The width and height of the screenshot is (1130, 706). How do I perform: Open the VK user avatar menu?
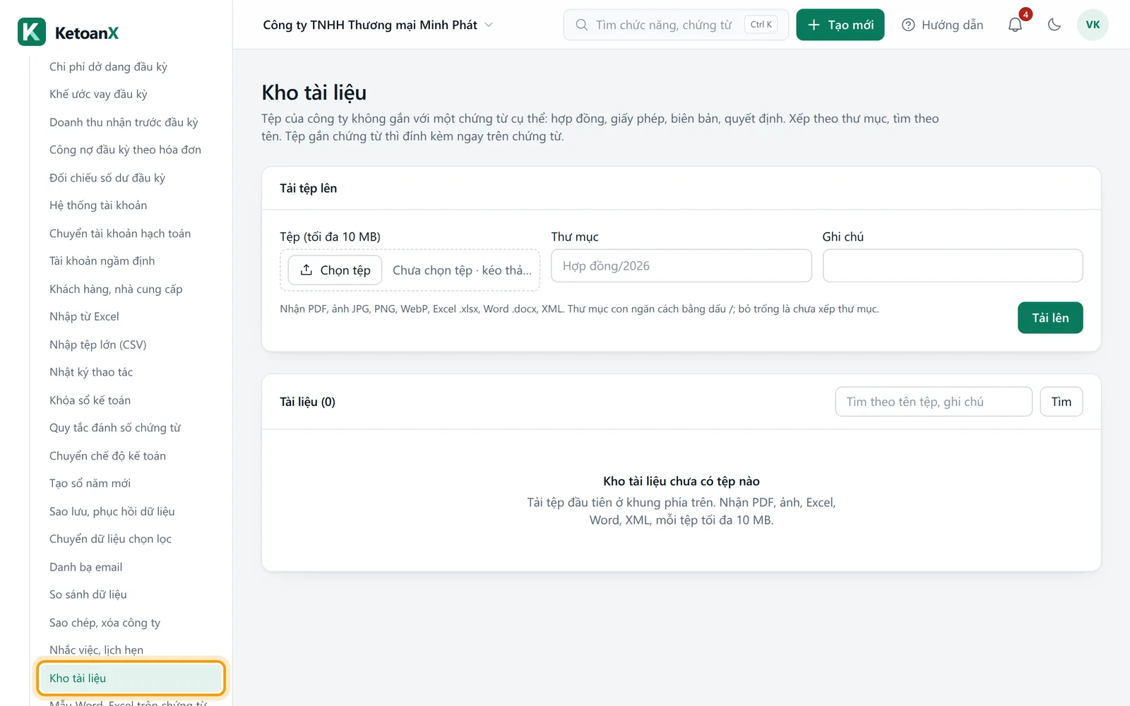click(x=1093, y=25)
